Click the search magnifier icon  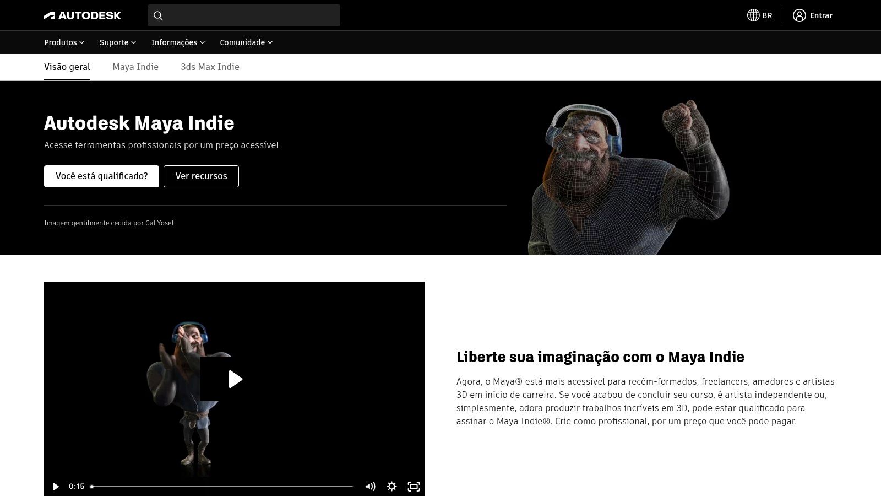click(x=159, y=15)
